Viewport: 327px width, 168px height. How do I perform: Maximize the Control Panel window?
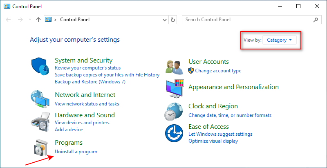point(298,7)
